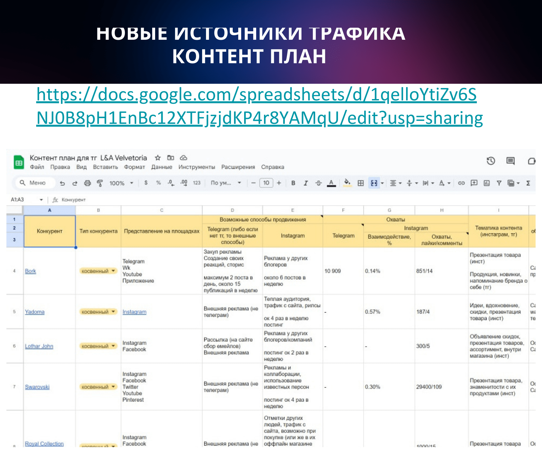Click the font size field showing 10
This screenshot has height=468, width=542.
pyautogui.click(x=266, y=183)
